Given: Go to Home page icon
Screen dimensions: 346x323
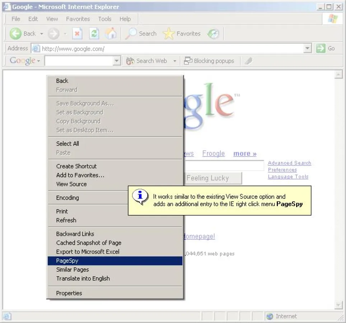Looking at the screenshot, I should pos(111,34).
